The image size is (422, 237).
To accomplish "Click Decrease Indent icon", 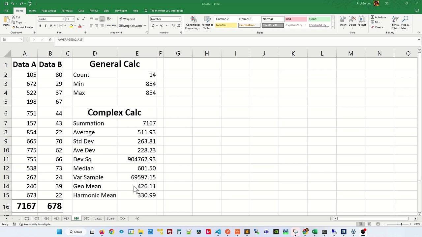I will 108,26.
